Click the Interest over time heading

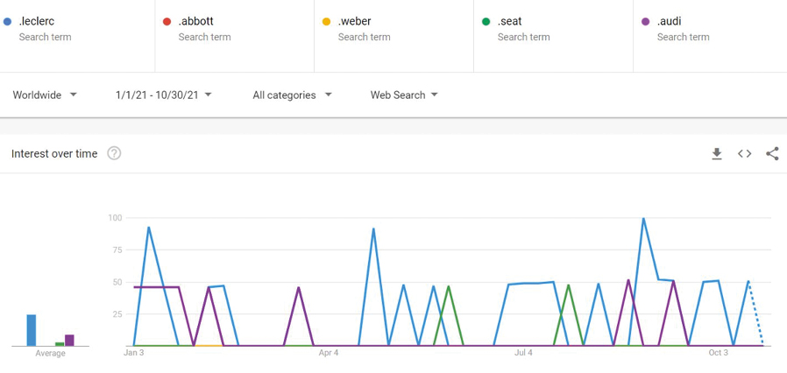point(54,153)
